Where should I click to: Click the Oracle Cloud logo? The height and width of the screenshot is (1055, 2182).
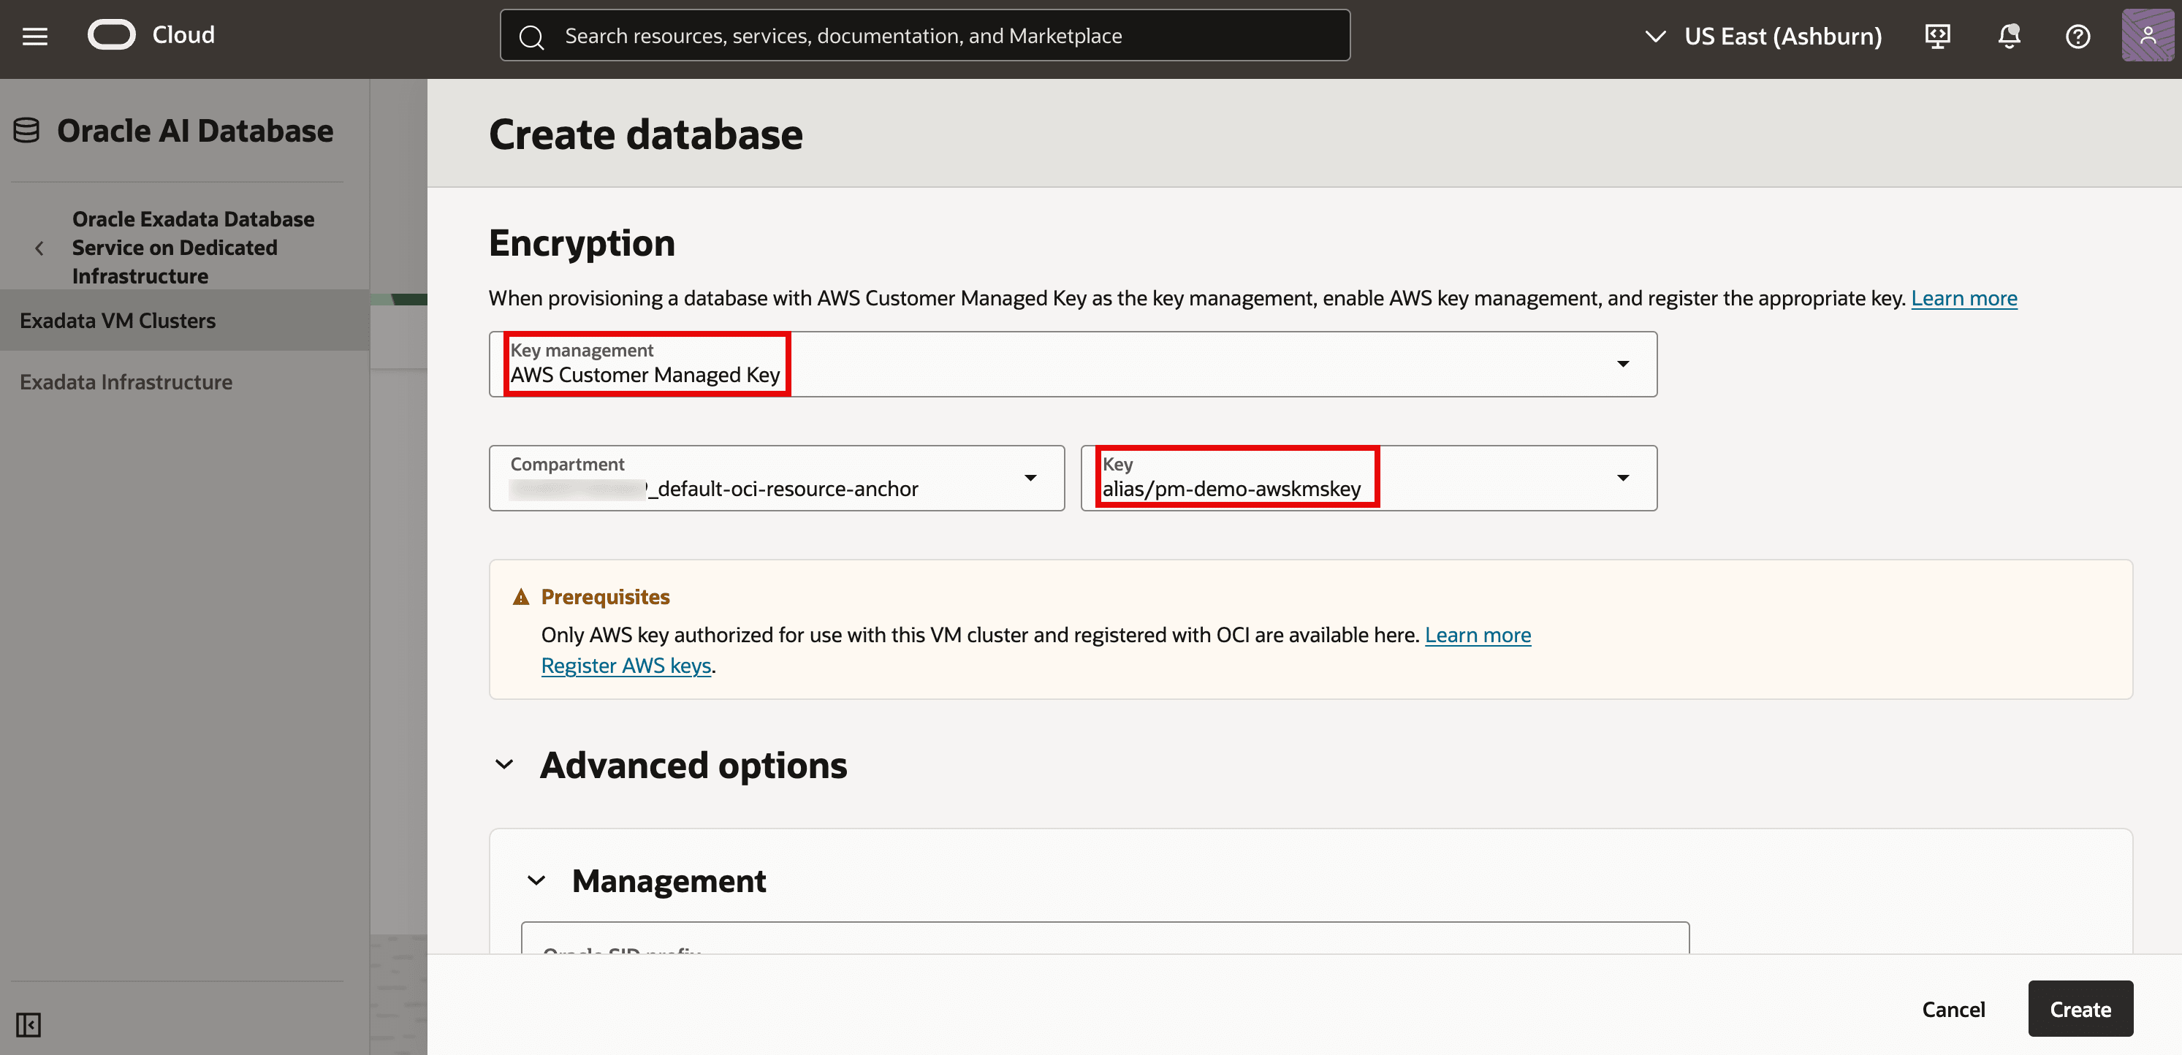pos(112,35)
